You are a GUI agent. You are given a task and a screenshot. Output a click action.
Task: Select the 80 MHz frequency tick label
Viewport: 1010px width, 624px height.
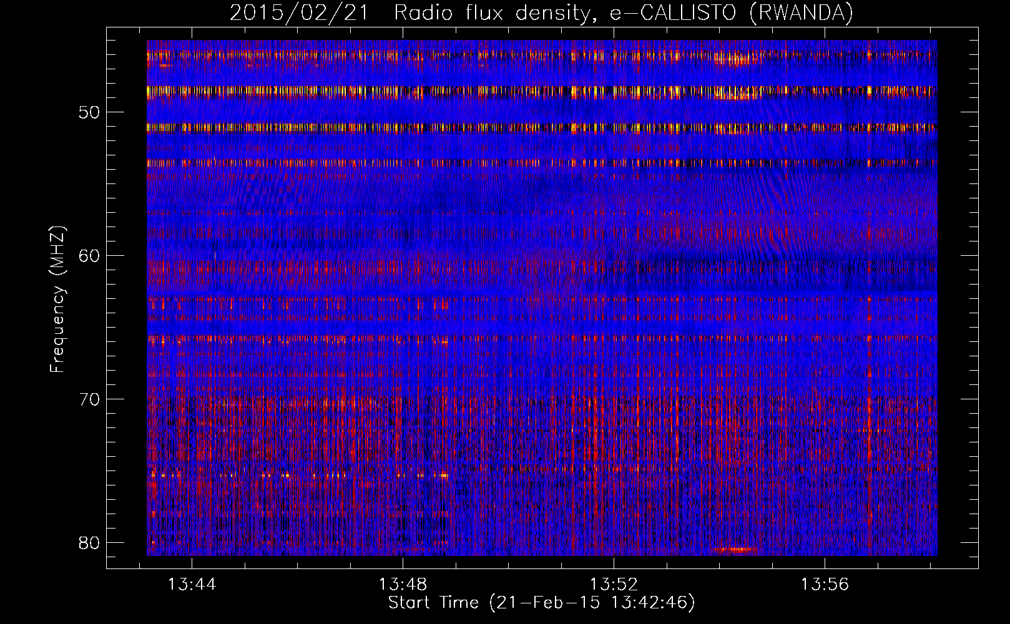pyautogui.click(x=90, y=542)
